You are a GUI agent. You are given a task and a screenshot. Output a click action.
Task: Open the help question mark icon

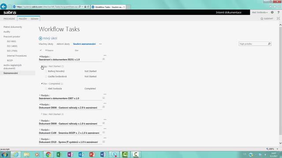[x=278, y=12]
